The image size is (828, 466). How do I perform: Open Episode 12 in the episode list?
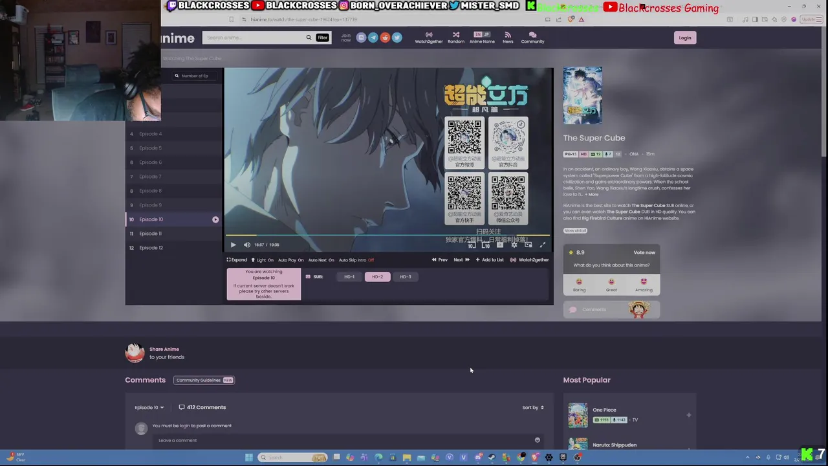pyautogui.click(x=173, y=248)
